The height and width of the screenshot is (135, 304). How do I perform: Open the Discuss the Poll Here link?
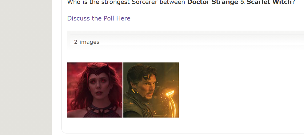99,18
